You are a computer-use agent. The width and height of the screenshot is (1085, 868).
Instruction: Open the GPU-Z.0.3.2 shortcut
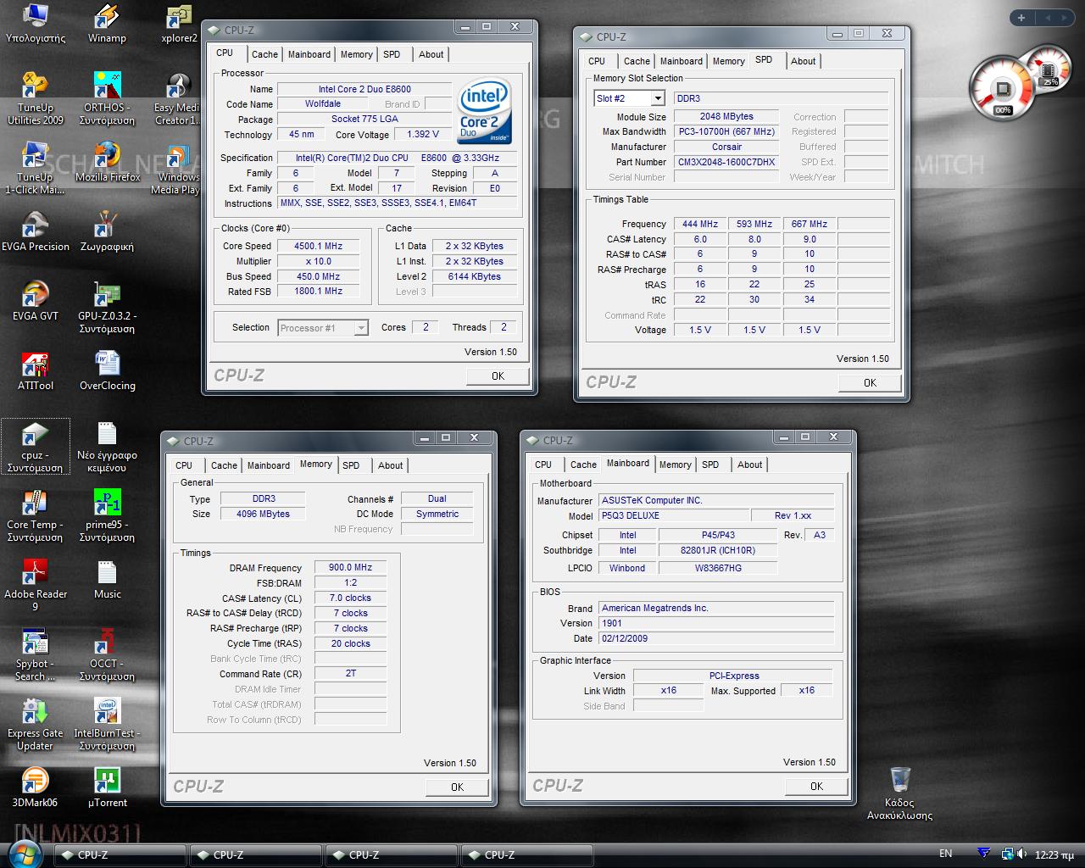pos(107,307)
